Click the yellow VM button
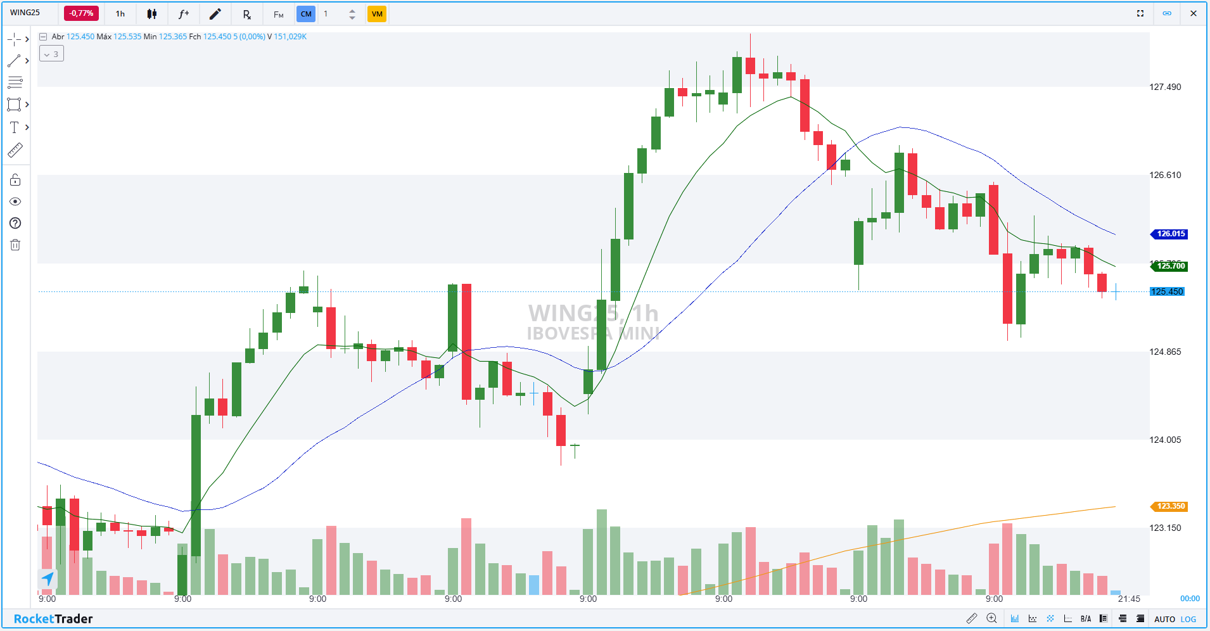 point(377,14)
